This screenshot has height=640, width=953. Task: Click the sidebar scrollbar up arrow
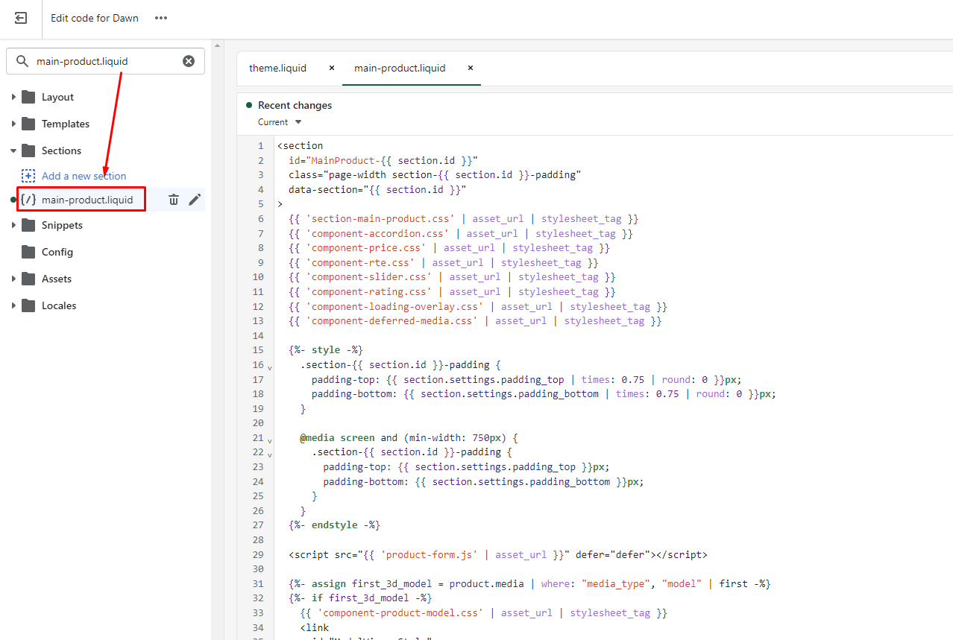pyautogui.click(x=217, y=45)
